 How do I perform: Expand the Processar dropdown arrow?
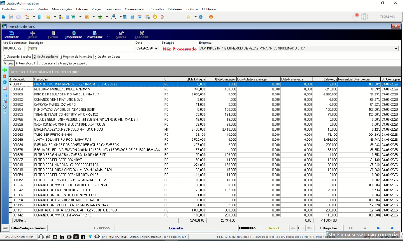click(107, 36)
